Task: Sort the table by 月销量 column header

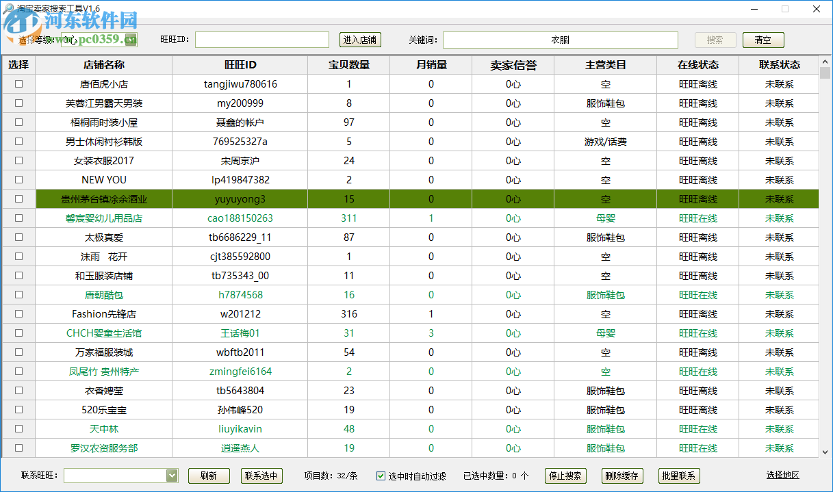Action: 430,64
